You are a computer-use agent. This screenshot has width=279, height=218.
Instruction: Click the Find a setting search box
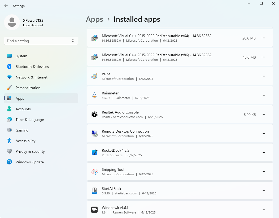click(x=38, y=41)
